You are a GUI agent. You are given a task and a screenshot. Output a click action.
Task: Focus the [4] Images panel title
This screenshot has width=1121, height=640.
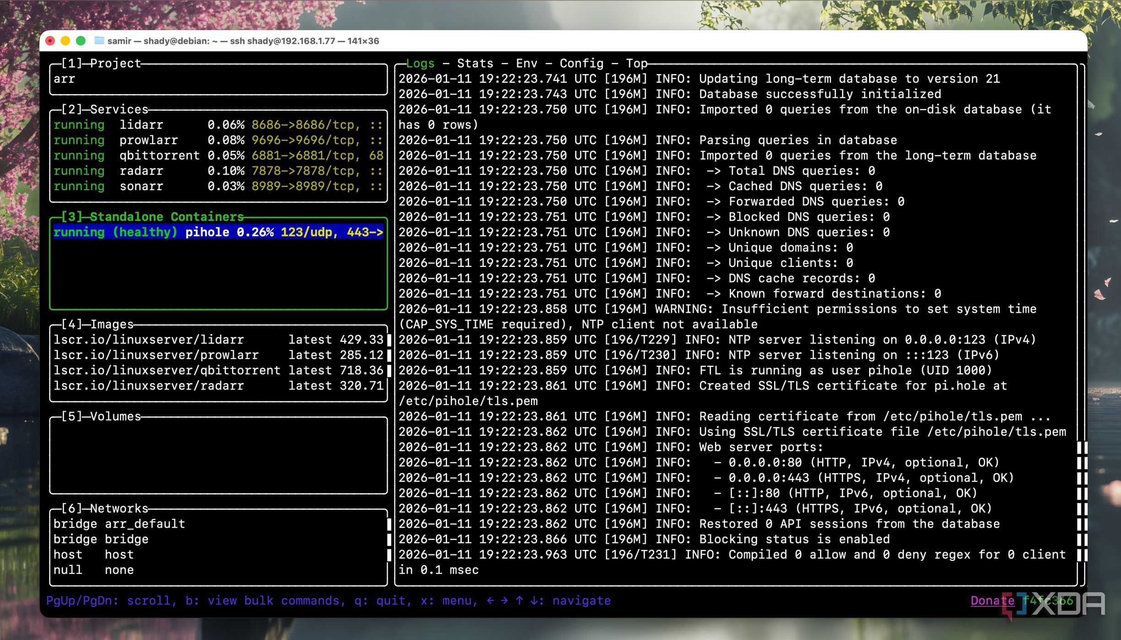pyautogui.click(x=97, y=324)
